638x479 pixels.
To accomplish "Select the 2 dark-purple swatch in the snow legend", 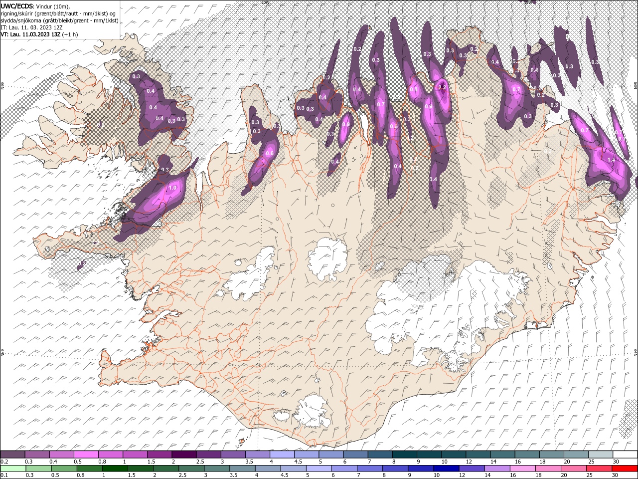I will pos(184,455).
